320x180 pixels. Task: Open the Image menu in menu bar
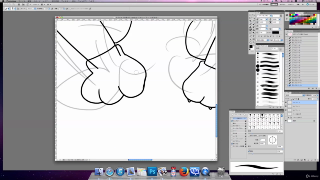[x=37, y=1]
